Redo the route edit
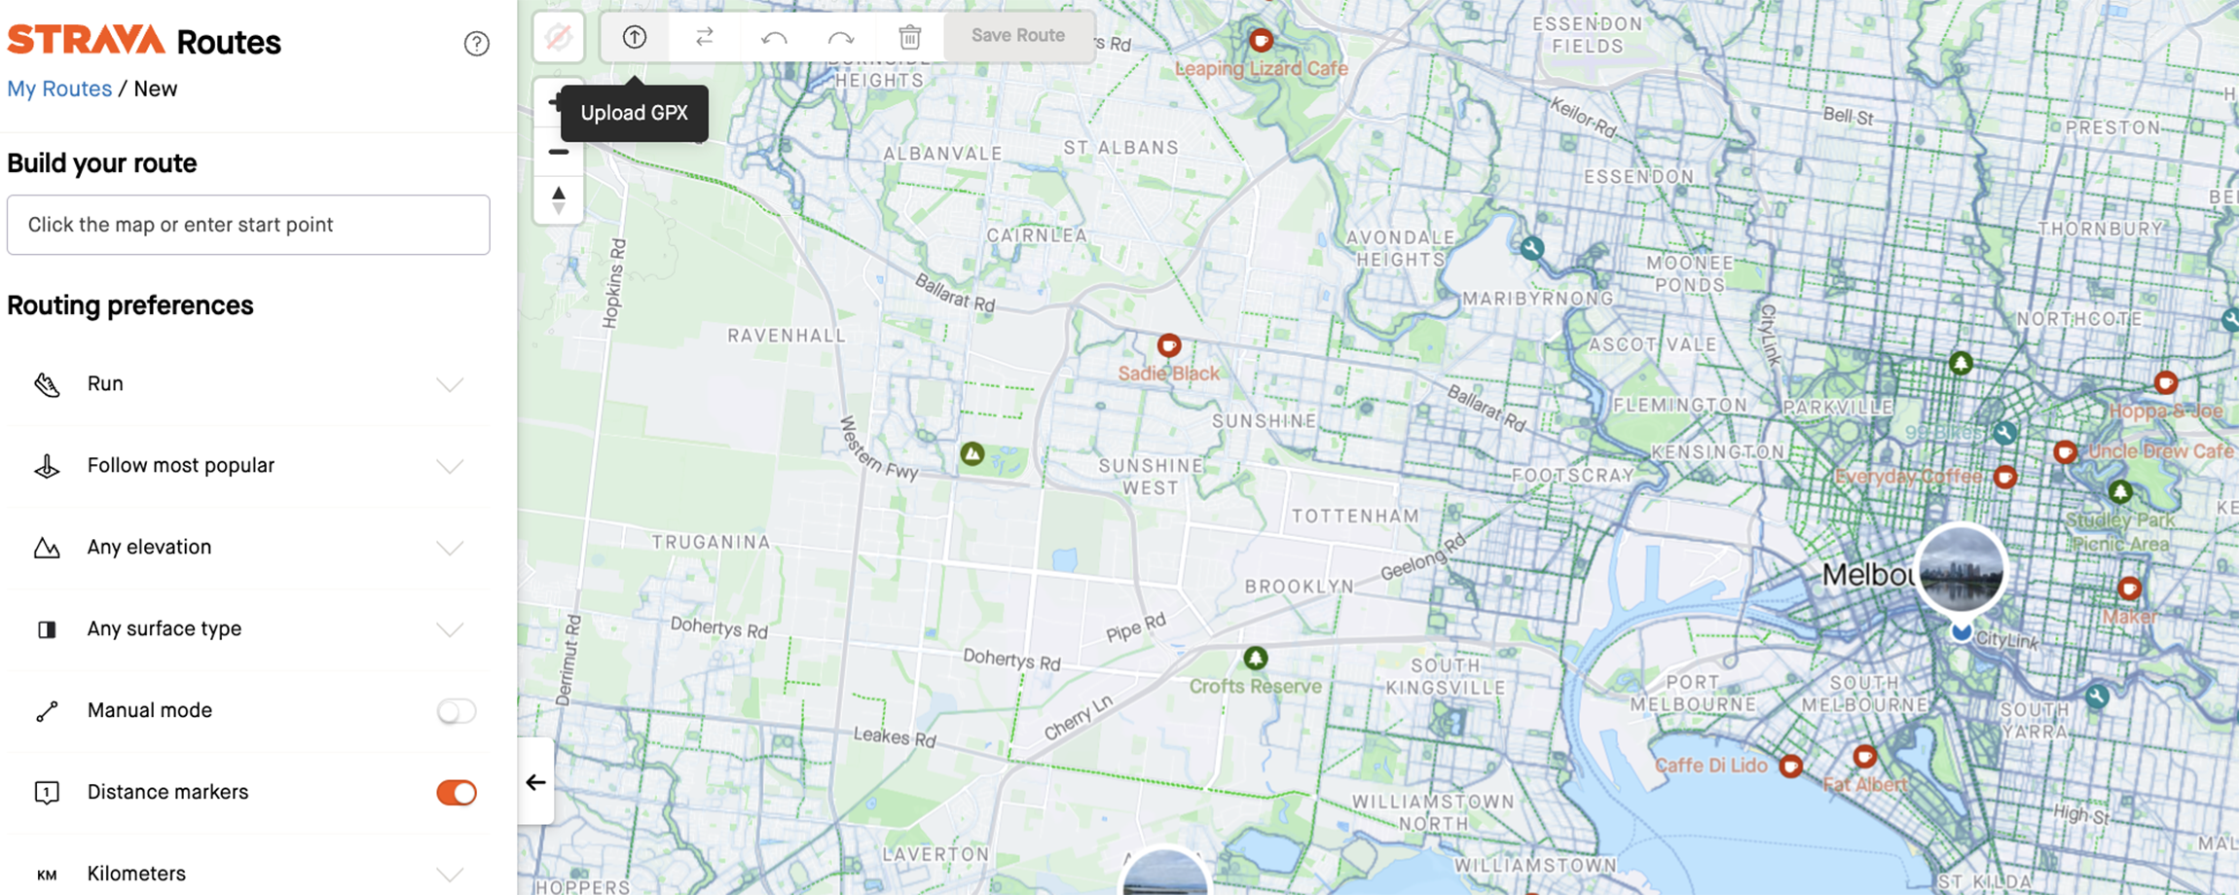The height and width of the screenshot is (895, 2239). tap(841, 38)
